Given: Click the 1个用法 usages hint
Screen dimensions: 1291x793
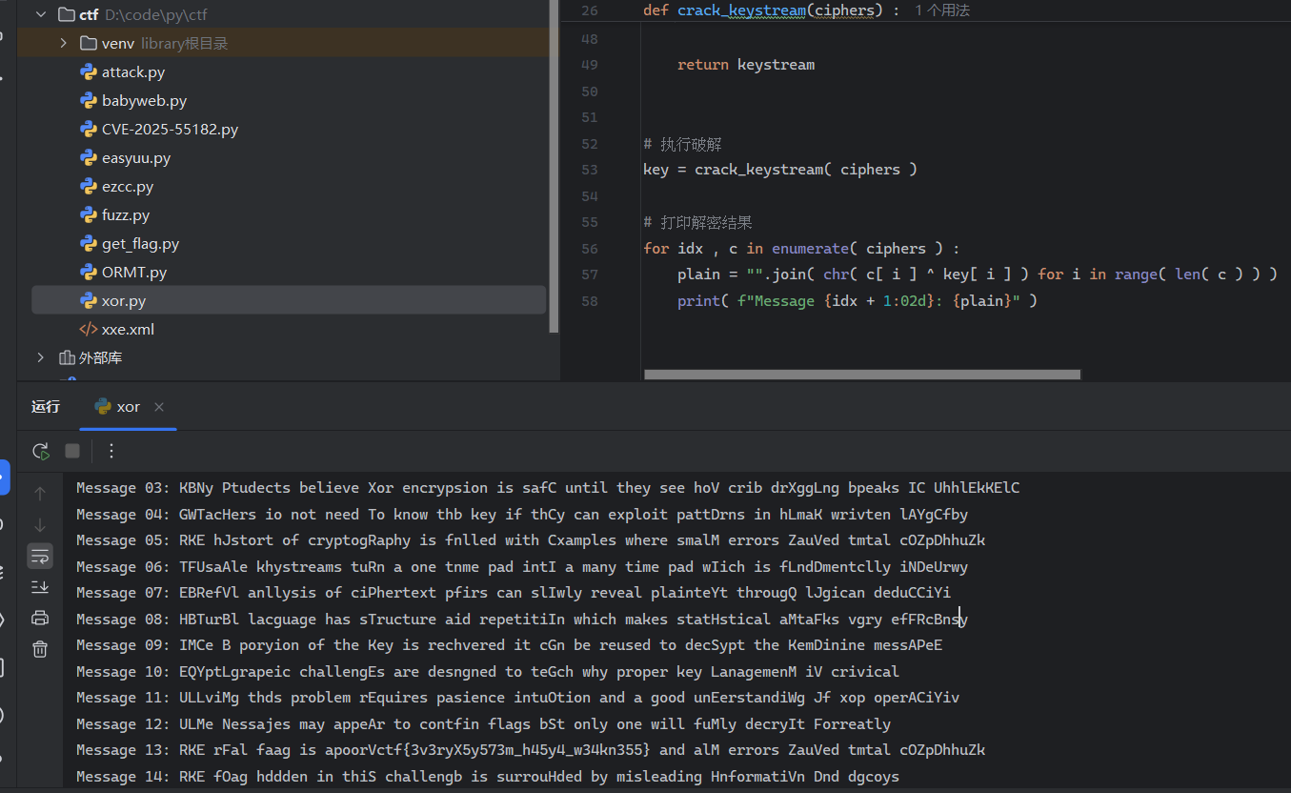Looking at the screenshot, I should [x=941, y=10].
